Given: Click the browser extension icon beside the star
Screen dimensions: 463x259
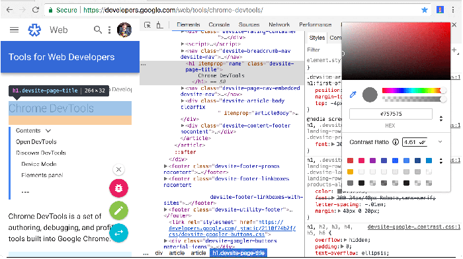Looking at the screenshot, I should click(440, 10).
